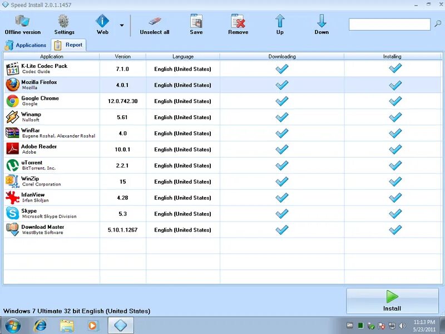Sort by the Language column header
This screenshot has height=334, width=445.
coord(183,57)
